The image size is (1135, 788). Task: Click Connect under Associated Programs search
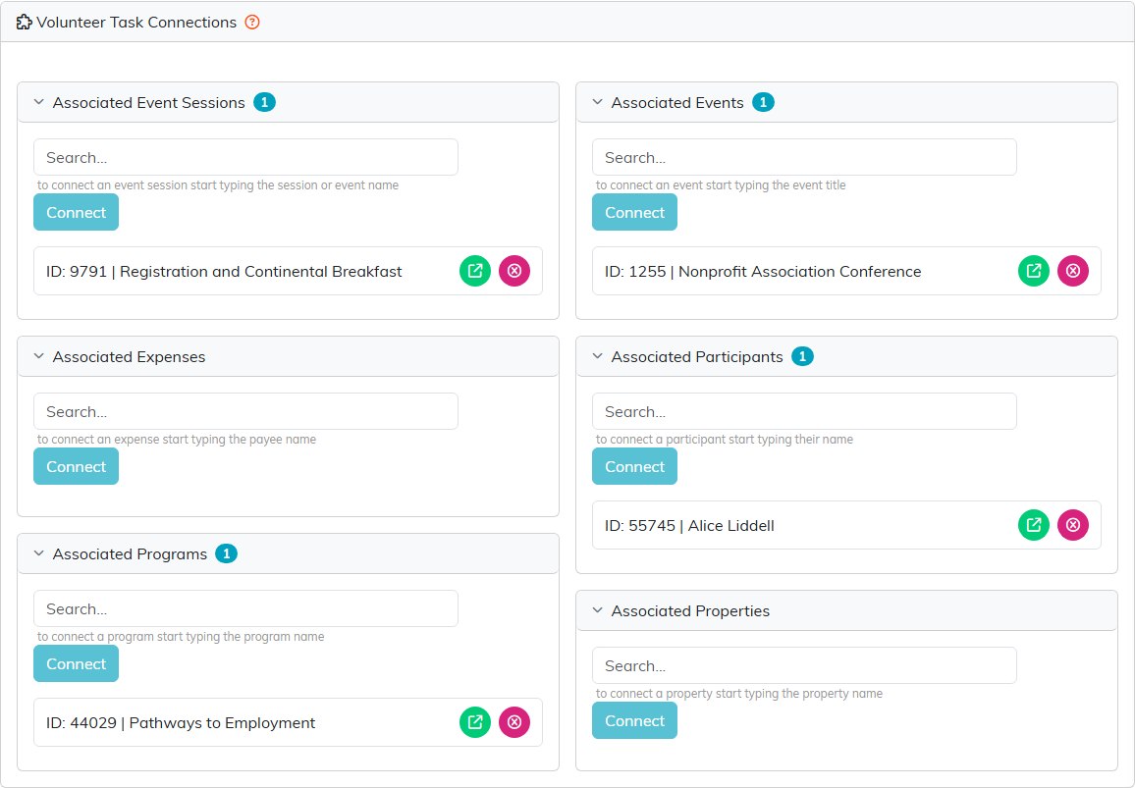pos(76,664)
